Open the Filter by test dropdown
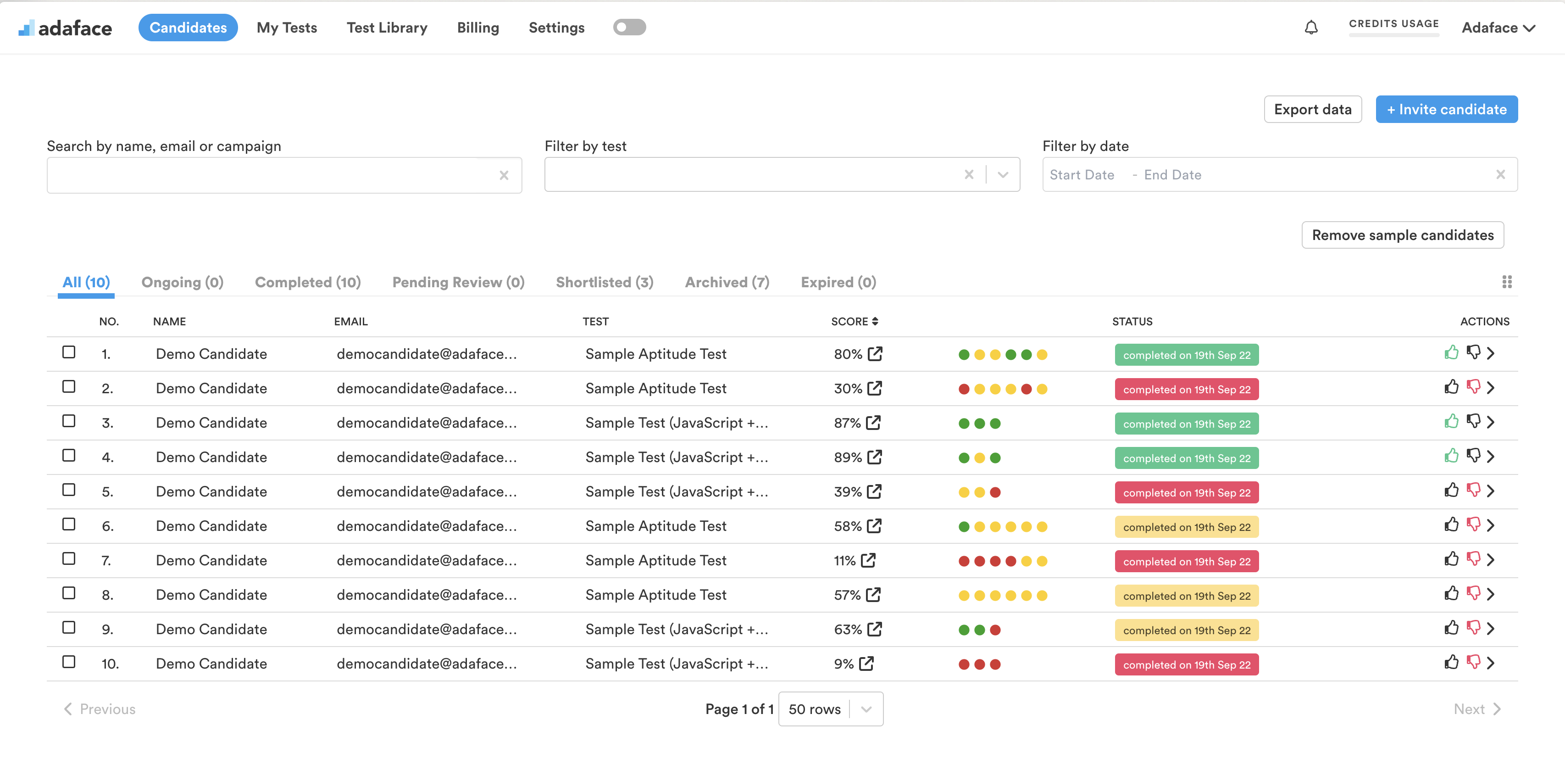Viewport: 1565px width, 781px height. (1003, 174)
